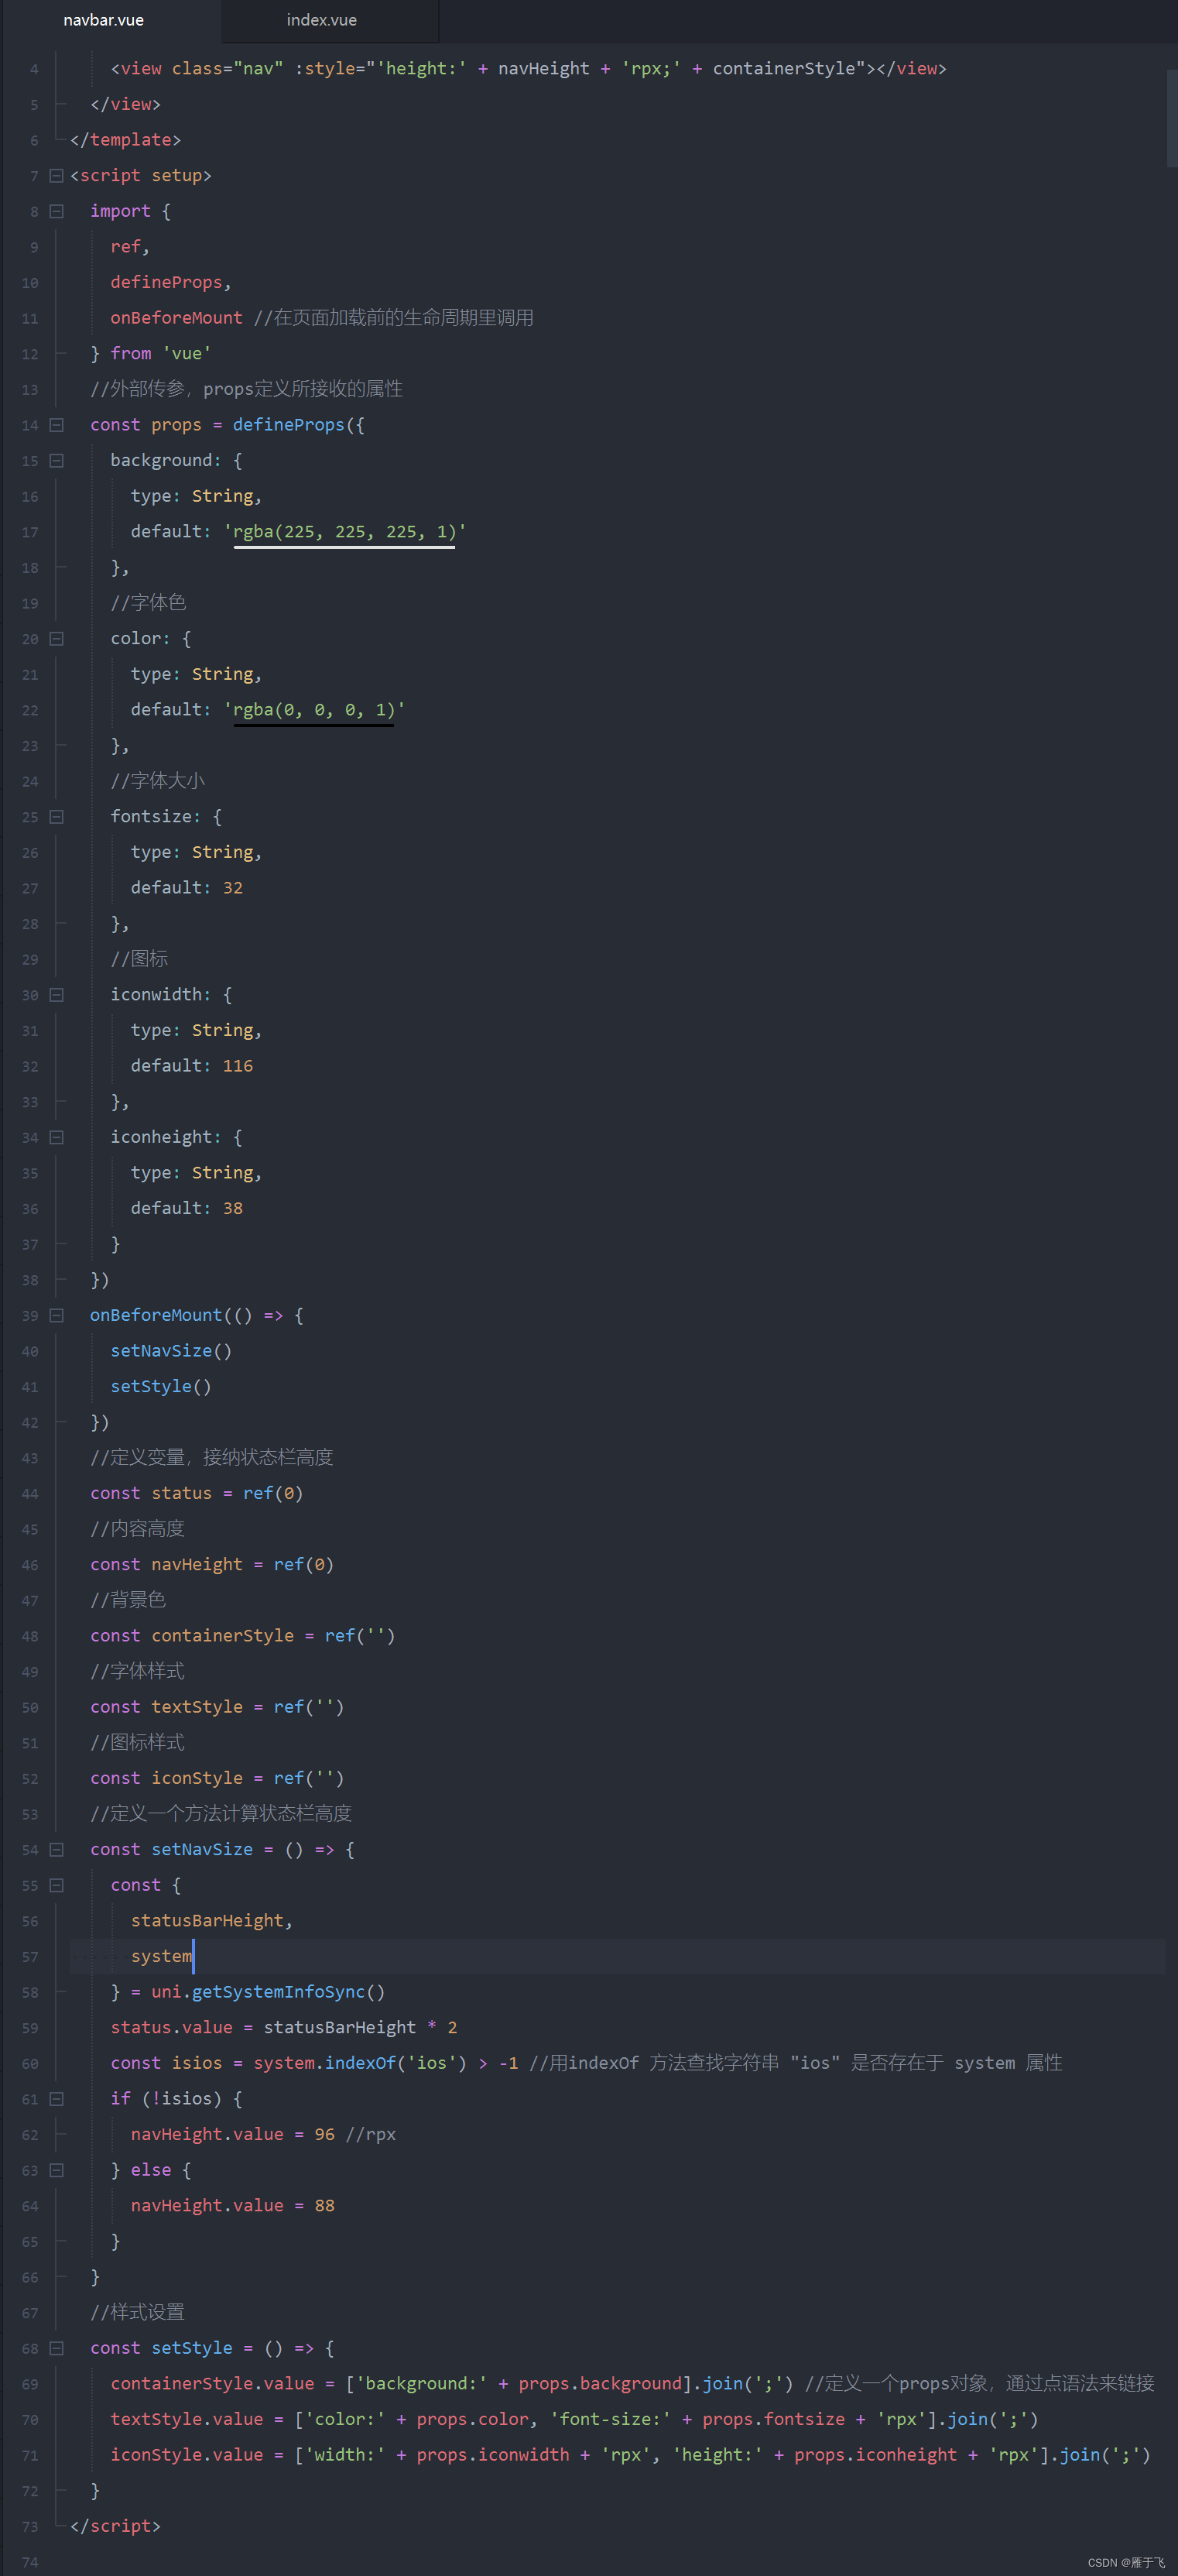Collapse the else block at line 63
The image size is (1178, 2576).
(57, 2170)
